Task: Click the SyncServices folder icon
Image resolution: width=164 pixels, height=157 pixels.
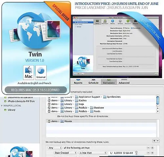Action: point(105,97)
